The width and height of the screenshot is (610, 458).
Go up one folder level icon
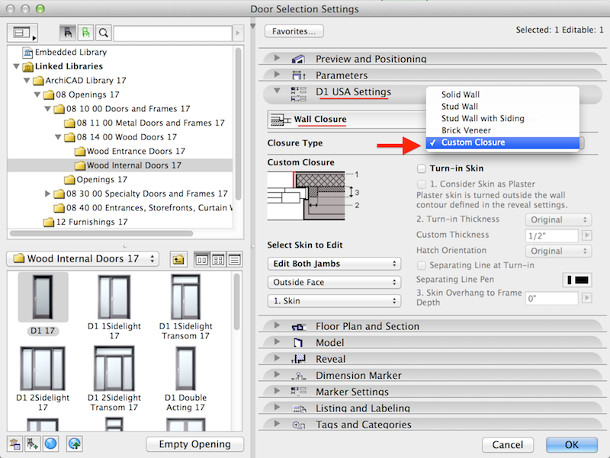coord(178,259)
